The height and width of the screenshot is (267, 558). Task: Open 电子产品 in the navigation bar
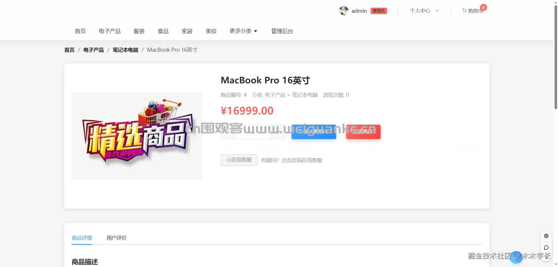click(x=110, y=31)
